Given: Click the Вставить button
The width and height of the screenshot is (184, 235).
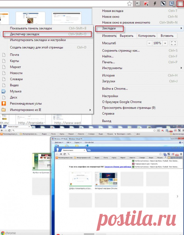Looking at the screenshot, I should tap(167, 36).
